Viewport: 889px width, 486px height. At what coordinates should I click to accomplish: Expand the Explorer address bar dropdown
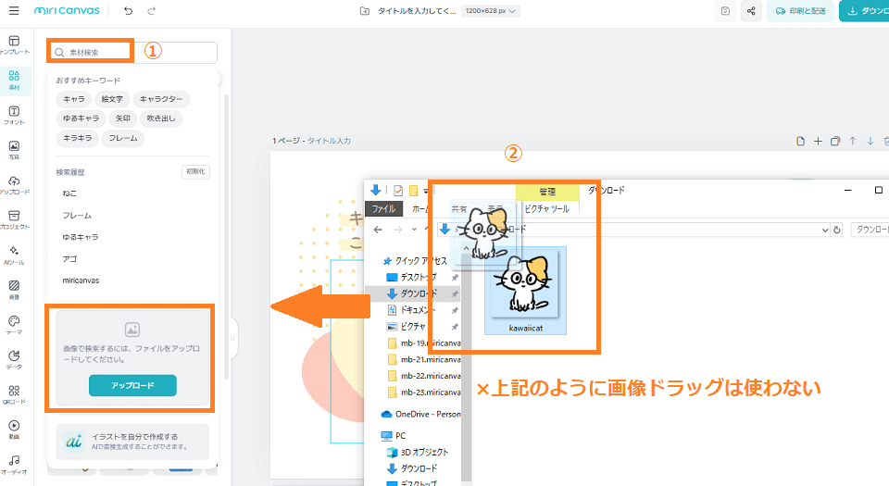point(821,230)
